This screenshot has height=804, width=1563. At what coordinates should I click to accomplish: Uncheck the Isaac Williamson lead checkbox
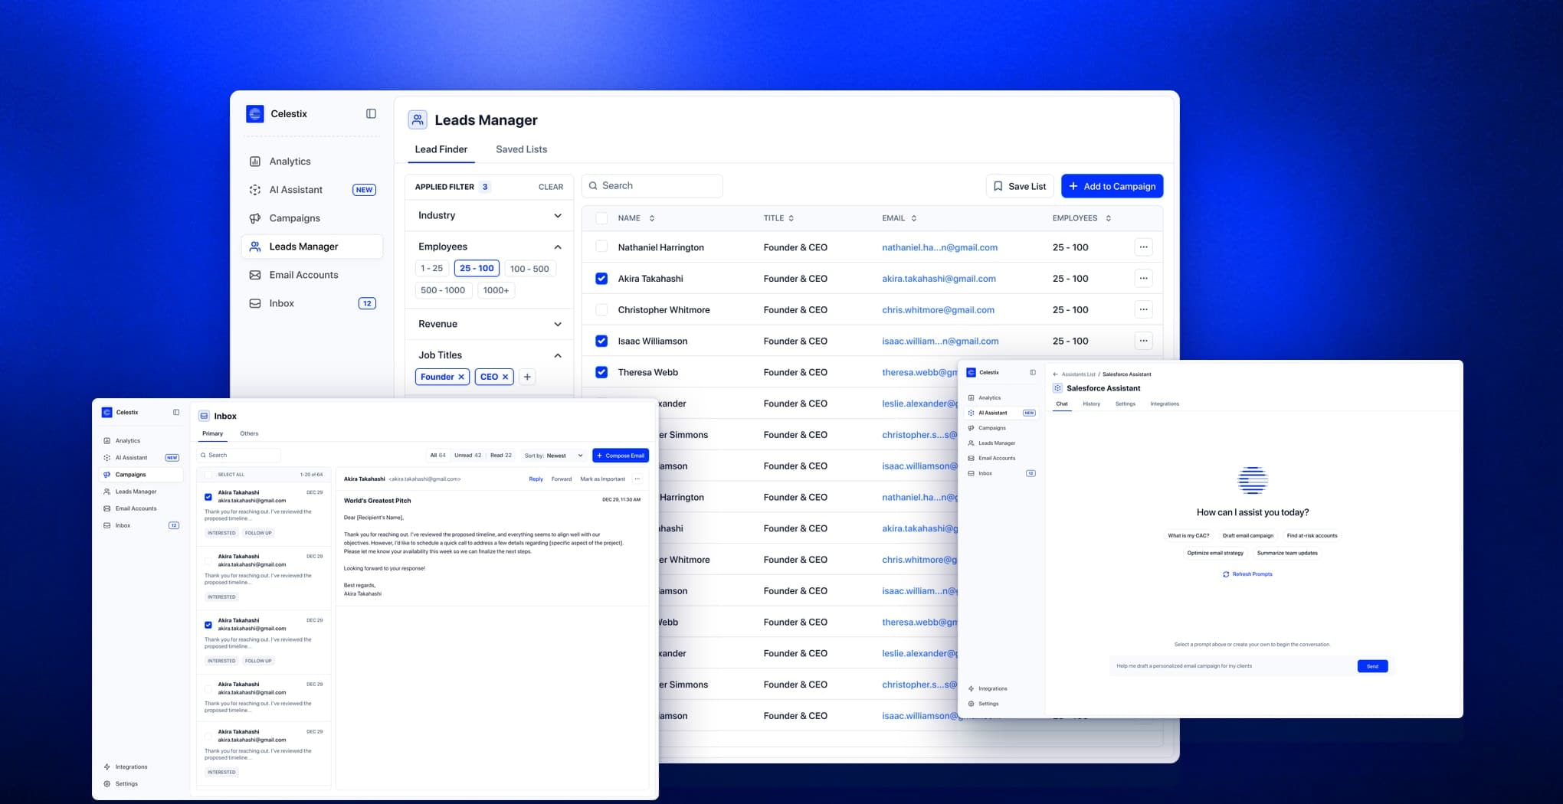pyautogui.click(x=601, y=341)
